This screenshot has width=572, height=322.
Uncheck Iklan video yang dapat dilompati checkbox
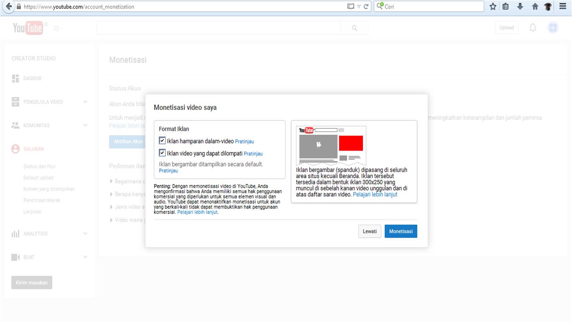tap(162, 153)
